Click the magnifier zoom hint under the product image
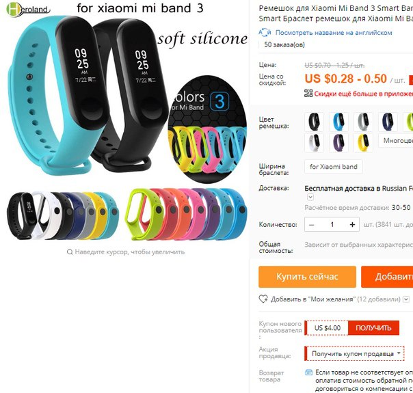This screenshot has height=393, width=413. pos(126,252)
